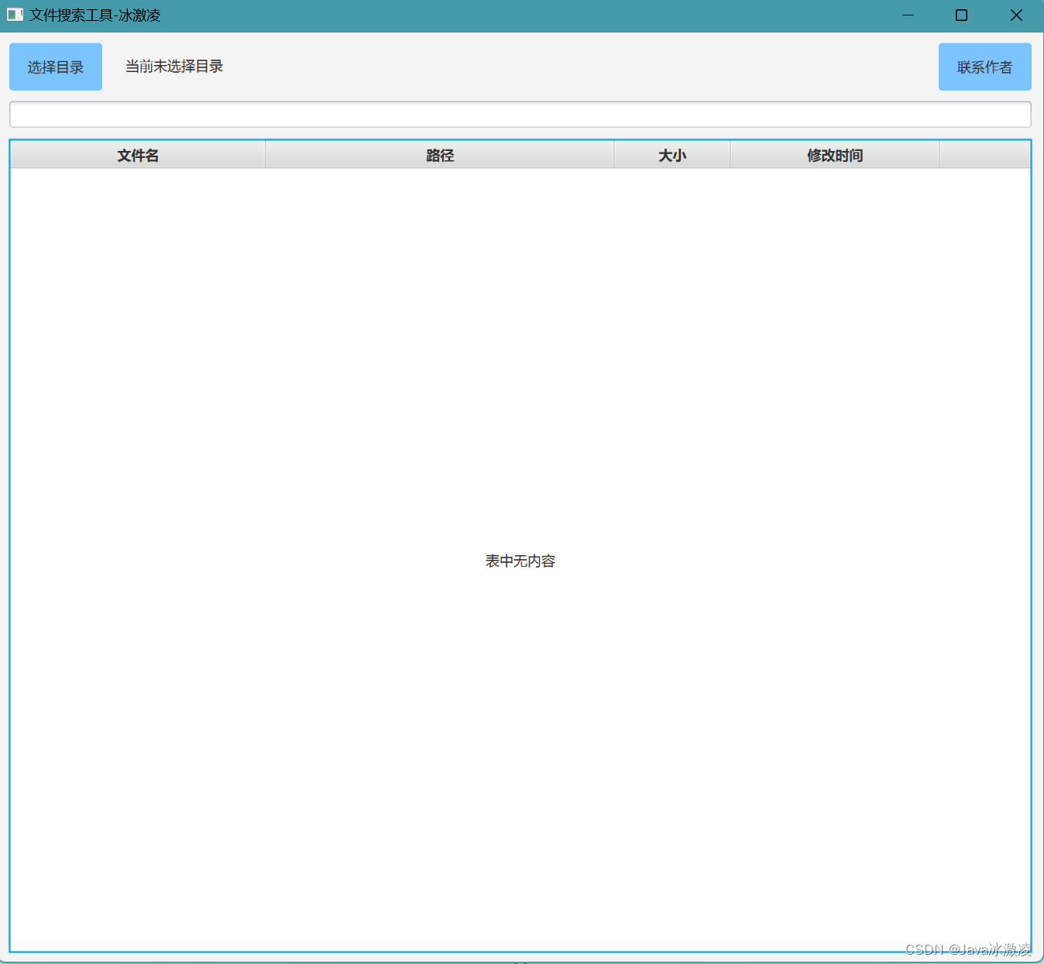Maximize the 文件搜索工具 window
The height and width of the screenshot is (964, 1044).
coord(961,15)
